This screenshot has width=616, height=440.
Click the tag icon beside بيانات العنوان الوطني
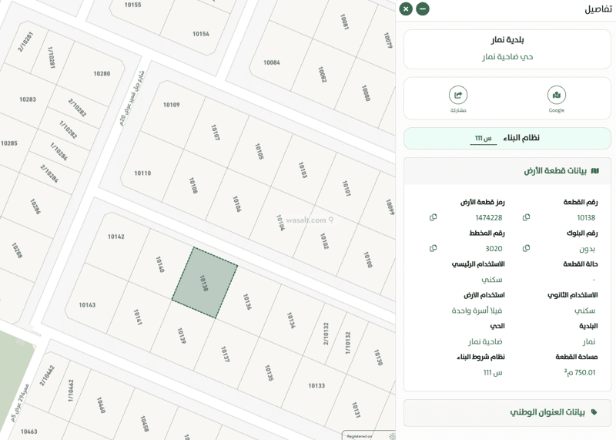pyautogui.click(x=594, y=412)
